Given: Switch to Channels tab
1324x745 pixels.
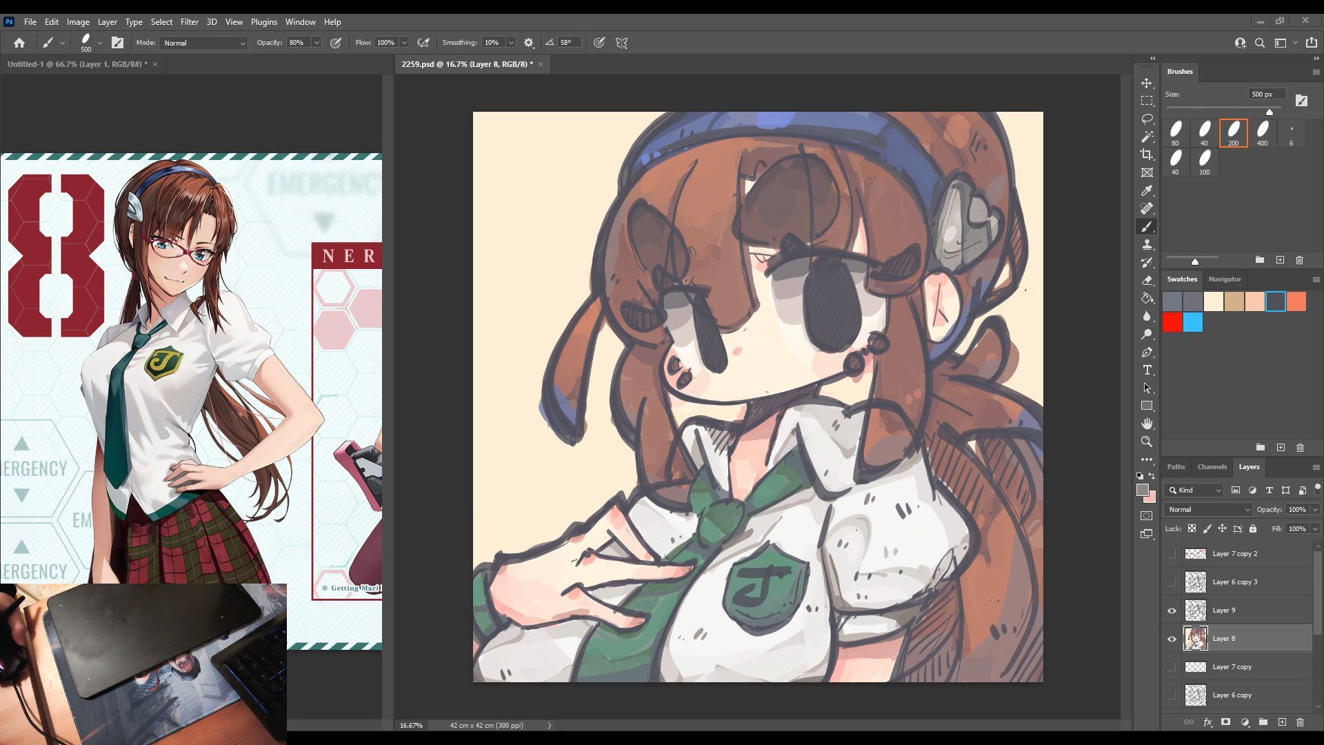Looking at the screenshot, I should [1212, 467].
